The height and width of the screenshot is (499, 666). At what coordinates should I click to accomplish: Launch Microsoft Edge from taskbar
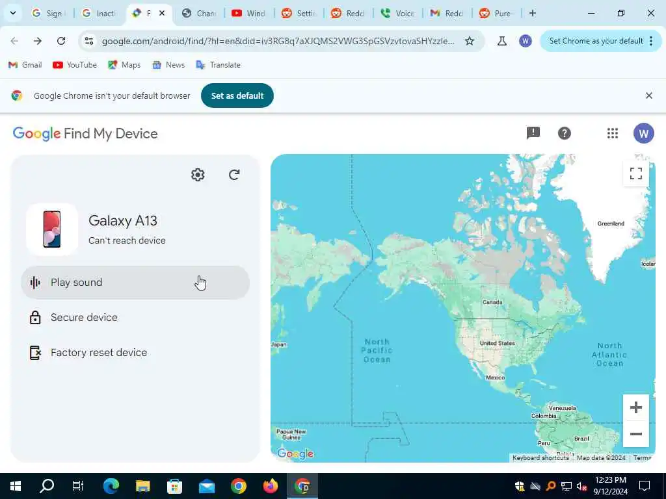[x=111, y=486]
